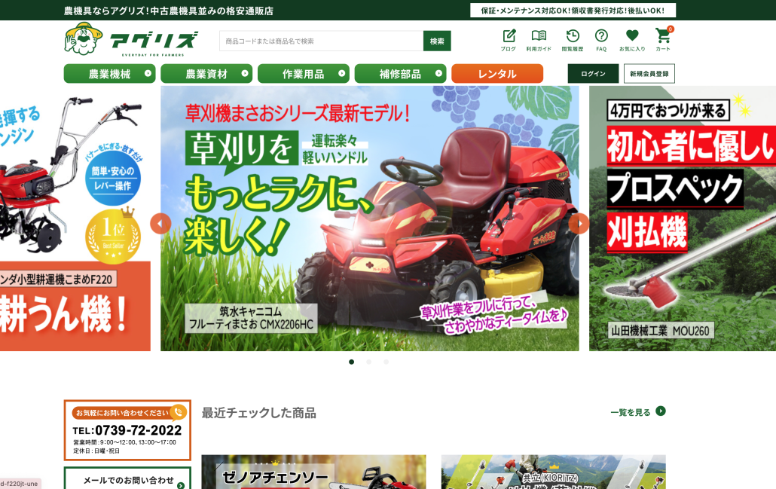The image size is (776, 489).
Task: Open メールでのお問い合わせ link
Action: tap(127, 480)
